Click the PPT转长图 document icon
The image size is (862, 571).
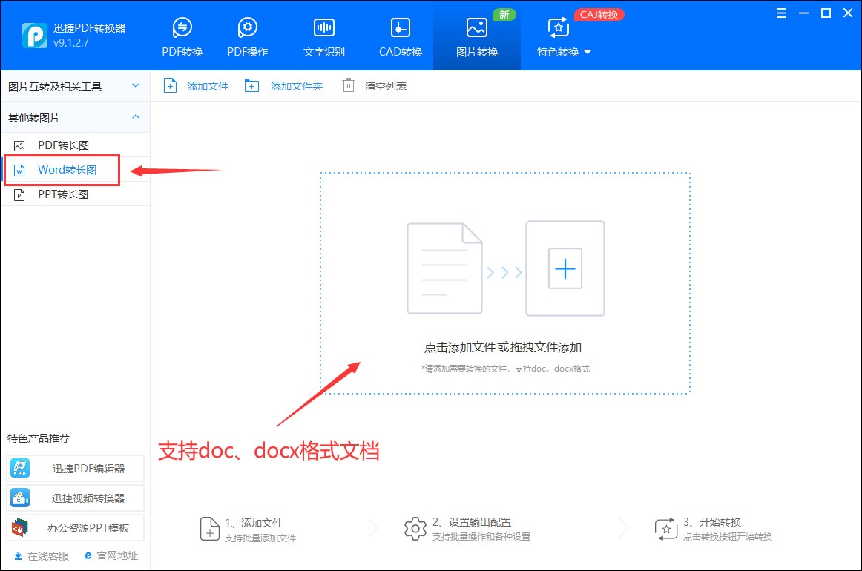19,194
